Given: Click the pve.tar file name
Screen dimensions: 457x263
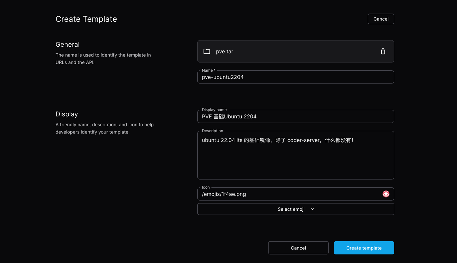Looking at the screenshot, I should [x=225, y=52].
